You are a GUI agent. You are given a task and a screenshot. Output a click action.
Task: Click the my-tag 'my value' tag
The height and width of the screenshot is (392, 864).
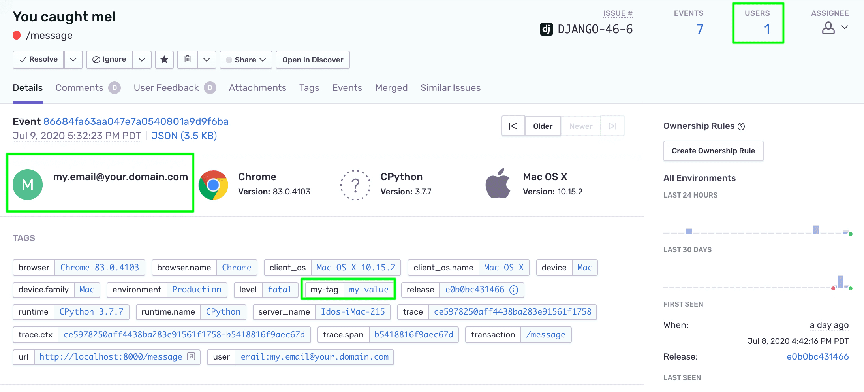(368, 290)
